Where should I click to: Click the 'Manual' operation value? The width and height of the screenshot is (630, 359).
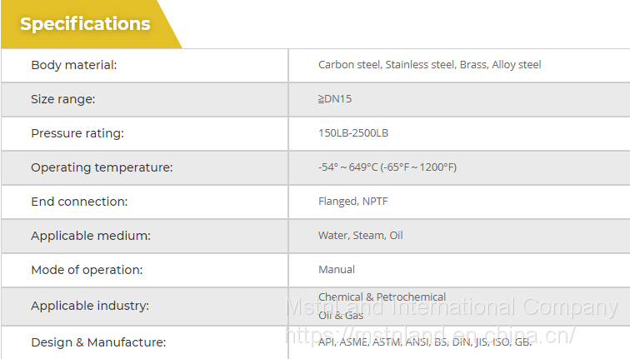click(x=337, y=270)
